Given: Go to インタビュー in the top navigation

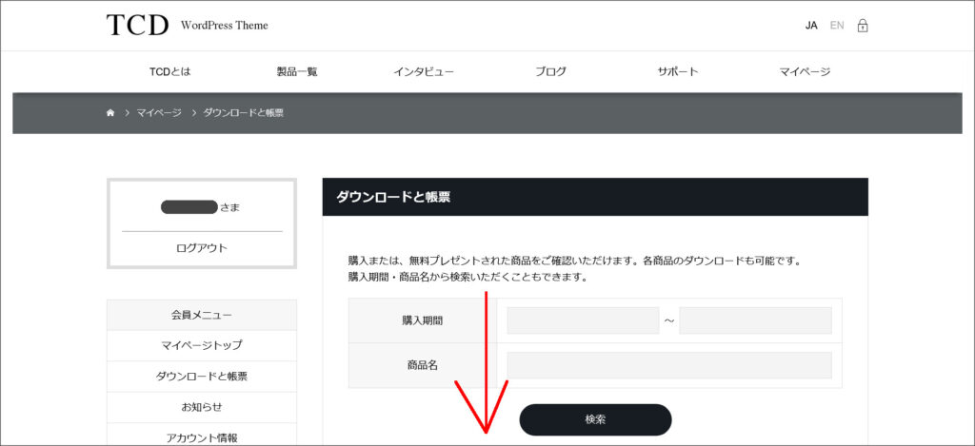Looking at the screenshot, I should pyautogui.click(x=424, y=71).
